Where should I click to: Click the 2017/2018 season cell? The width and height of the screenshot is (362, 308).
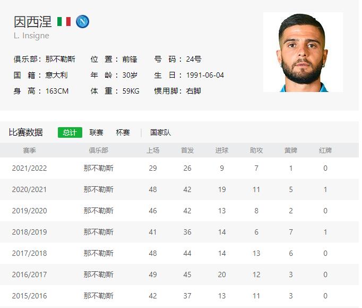coord(29,253)
